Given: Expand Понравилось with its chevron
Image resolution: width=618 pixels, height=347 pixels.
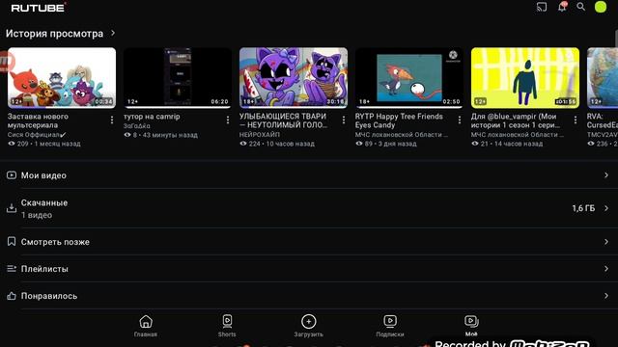Looking at the screenshot, I should [x=606, y=296].
